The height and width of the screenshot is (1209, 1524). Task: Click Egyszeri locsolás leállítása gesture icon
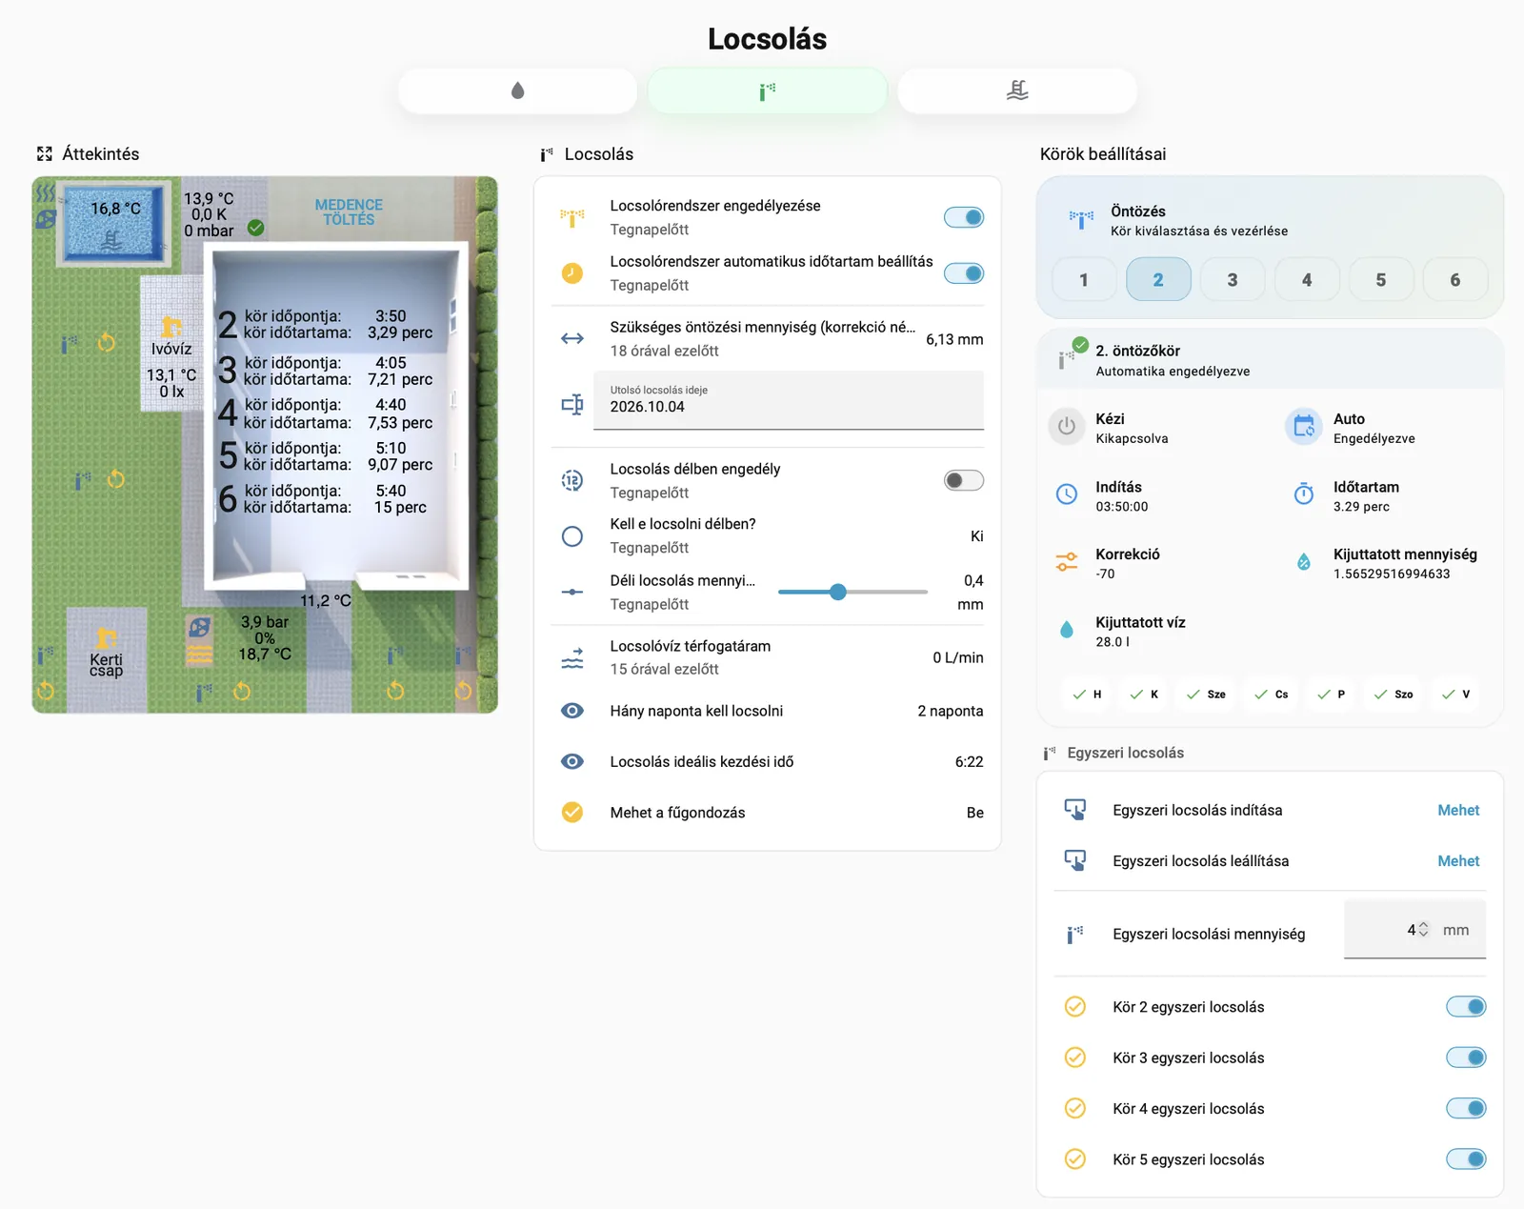[1075, 860]
